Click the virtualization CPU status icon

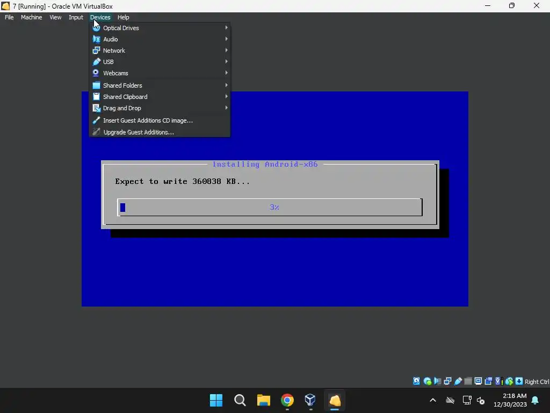point(499,381)
